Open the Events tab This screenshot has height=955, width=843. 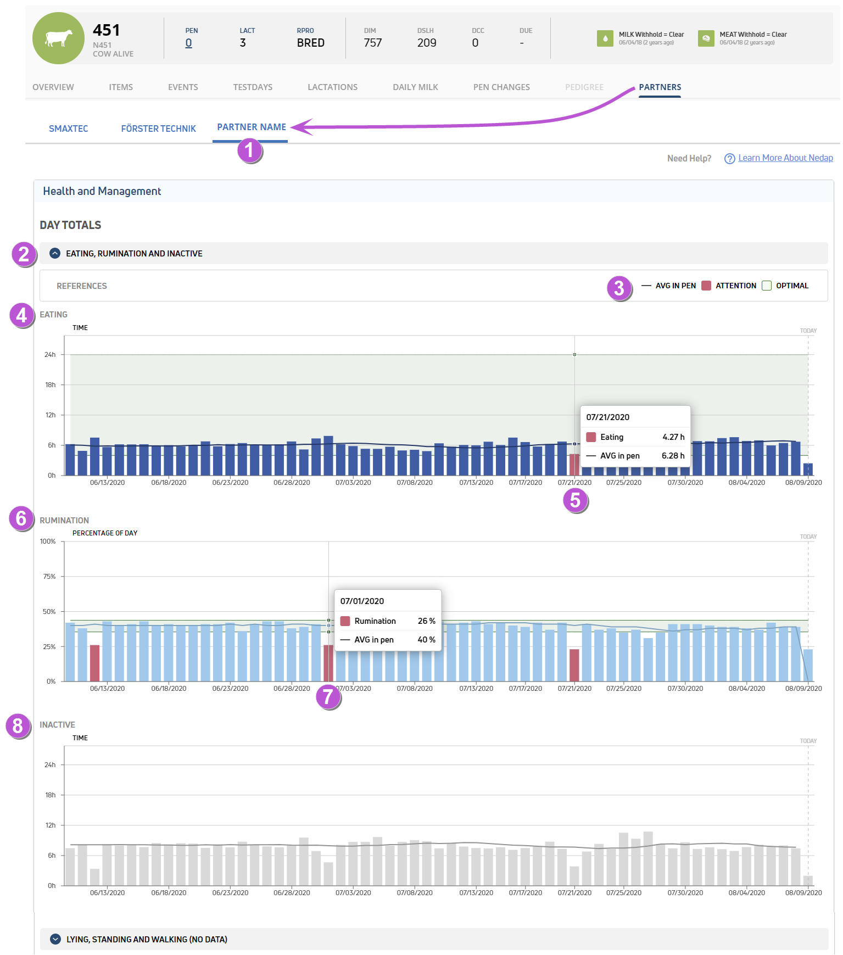183,87
